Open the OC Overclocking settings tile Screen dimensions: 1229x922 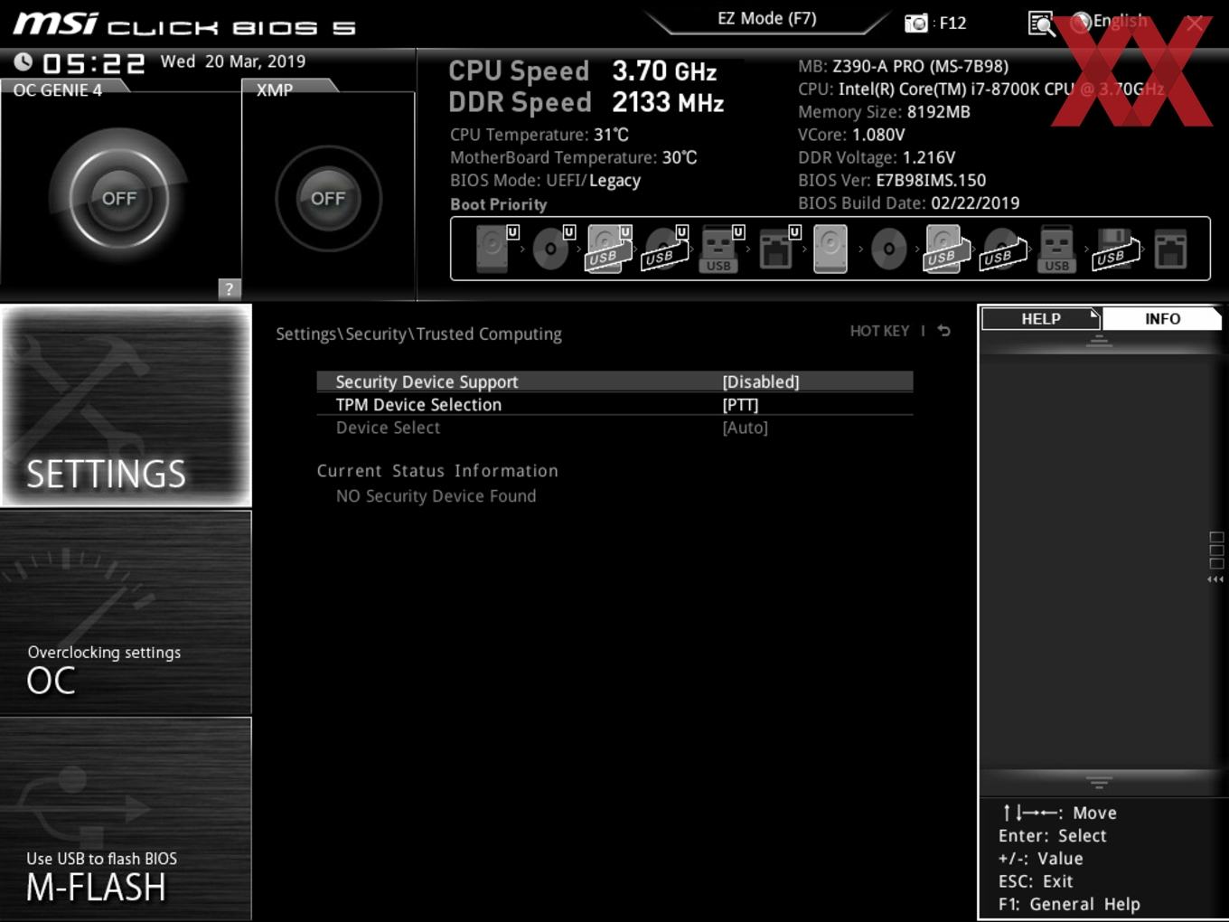tap(126, 613)
